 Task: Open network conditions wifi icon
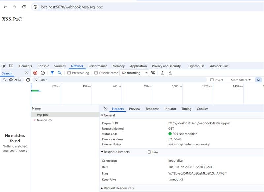coord(153,73)
